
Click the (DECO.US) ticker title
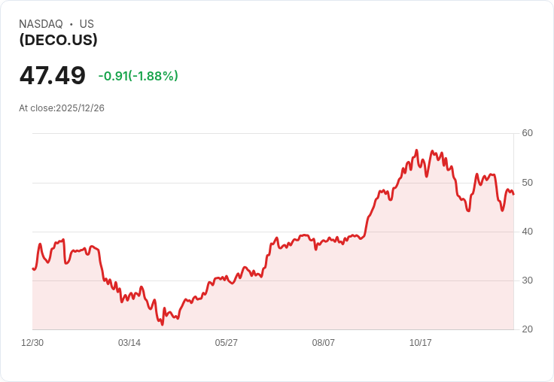coord(58,40)
